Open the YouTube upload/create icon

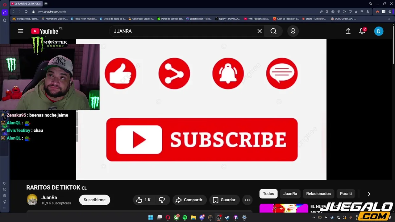348,31
